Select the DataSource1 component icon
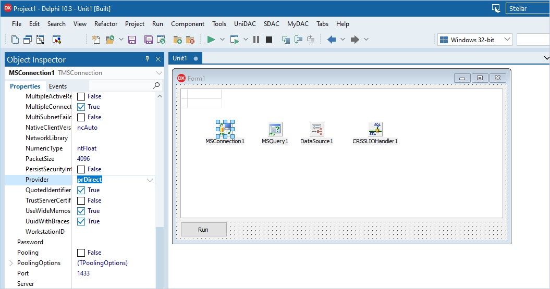Viewport: 550px width, 289px height. point(316,130)
